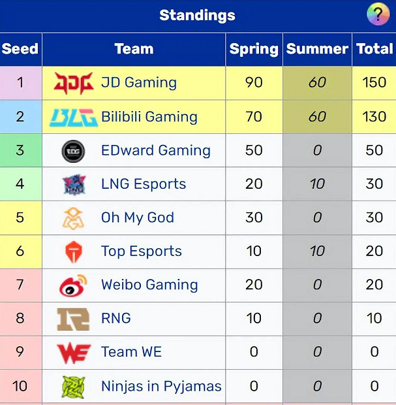Click the Top Esports logo icon

click(x=73, y=251)
